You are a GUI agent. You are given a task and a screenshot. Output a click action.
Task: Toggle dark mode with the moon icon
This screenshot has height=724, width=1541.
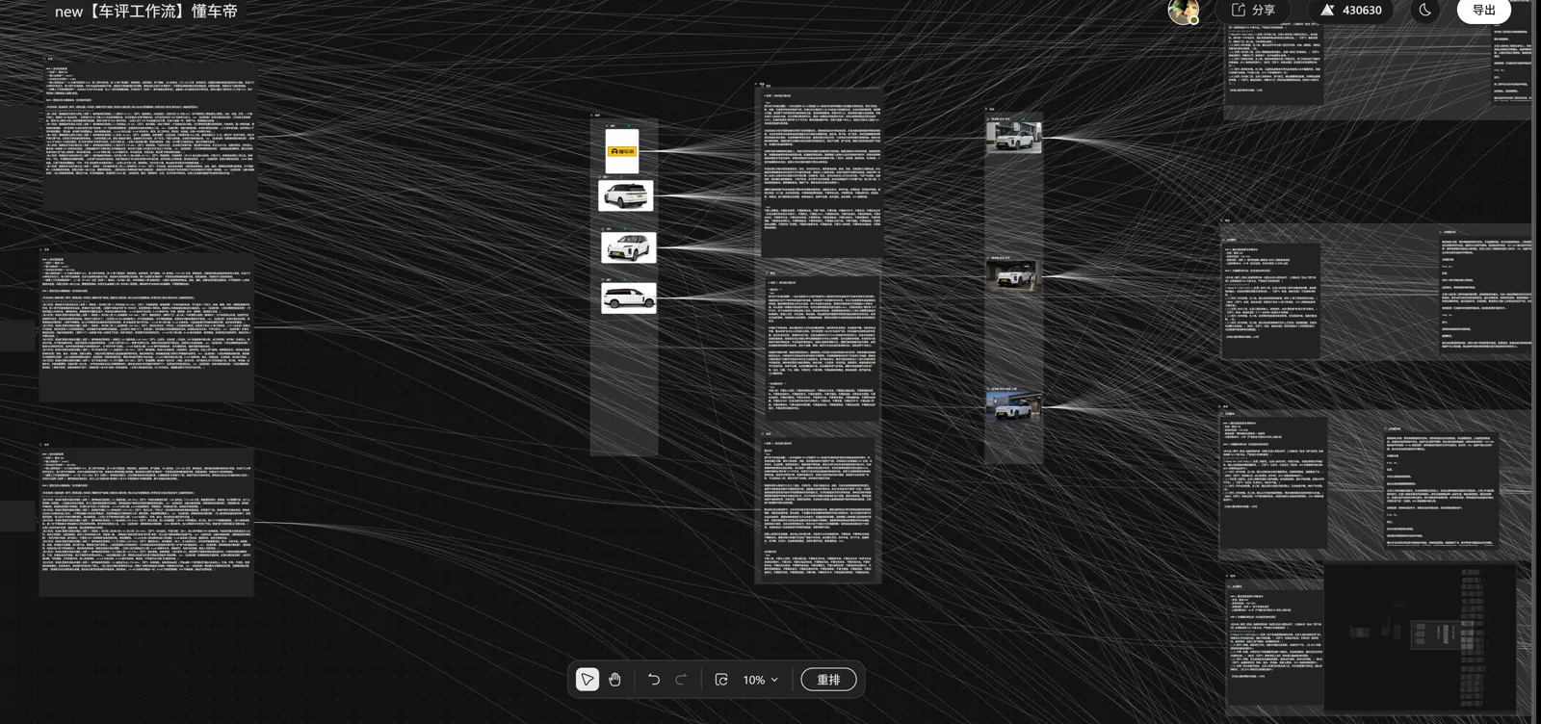[1425, 11]
